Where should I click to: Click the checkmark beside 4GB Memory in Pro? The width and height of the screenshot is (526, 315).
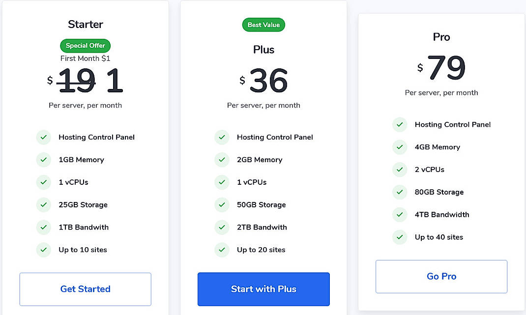tap(400, 147)
